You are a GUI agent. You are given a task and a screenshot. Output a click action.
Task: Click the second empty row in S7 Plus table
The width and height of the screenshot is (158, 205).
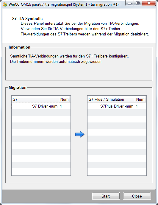tap(117, 119)
